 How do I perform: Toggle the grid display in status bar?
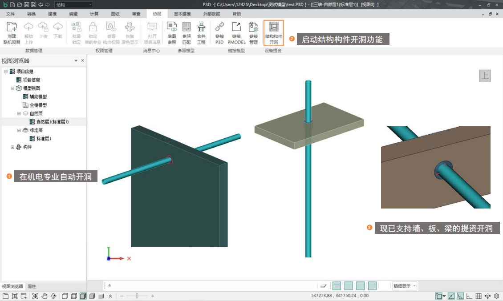tap(479, 296)
